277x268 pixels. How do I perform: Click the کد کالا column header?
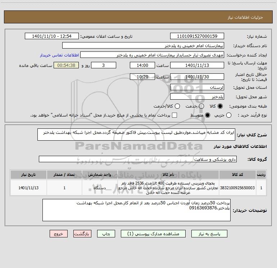coord(237,174)
